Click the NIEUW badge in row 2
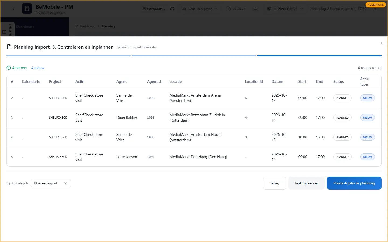The width and height of the screenshot is (388, 242). point(368,98)
